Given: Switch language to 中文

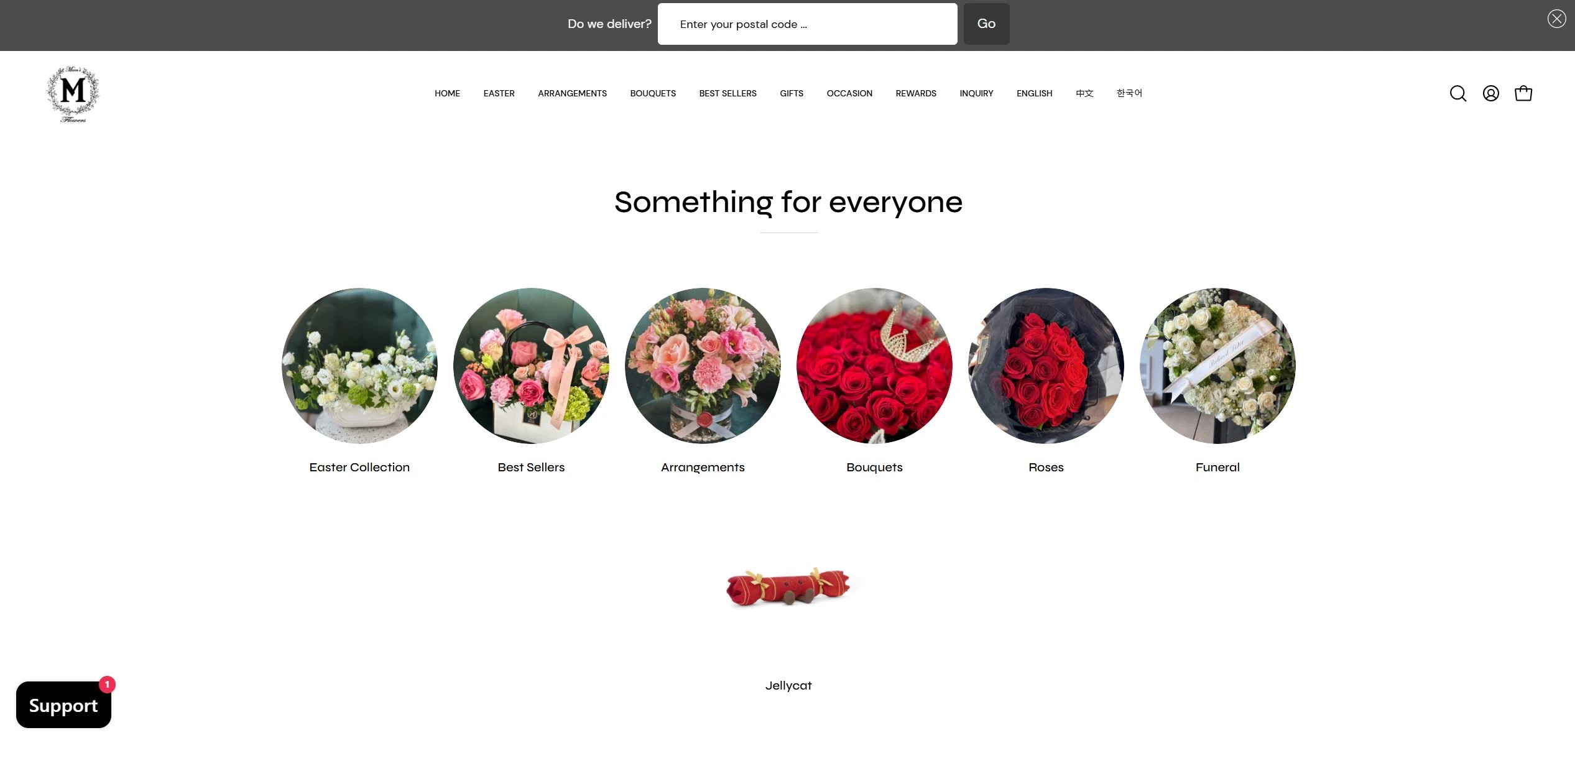Looking at the screenshot, I should (1084, 93).
